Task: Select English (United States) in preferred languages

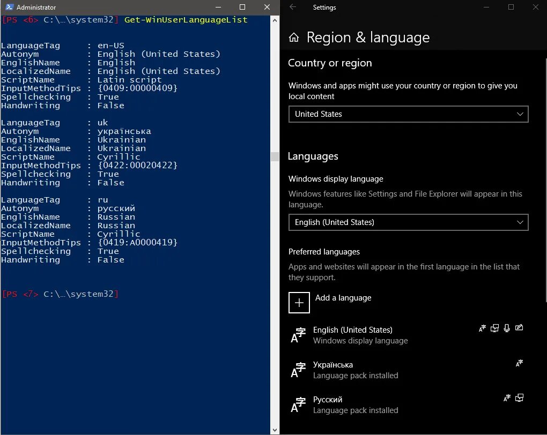Action: (352, 330)
